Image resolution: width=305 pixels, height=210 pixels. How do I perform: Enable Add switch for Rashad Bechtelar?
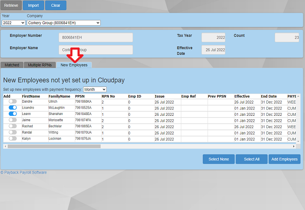[x=13, y=126]
